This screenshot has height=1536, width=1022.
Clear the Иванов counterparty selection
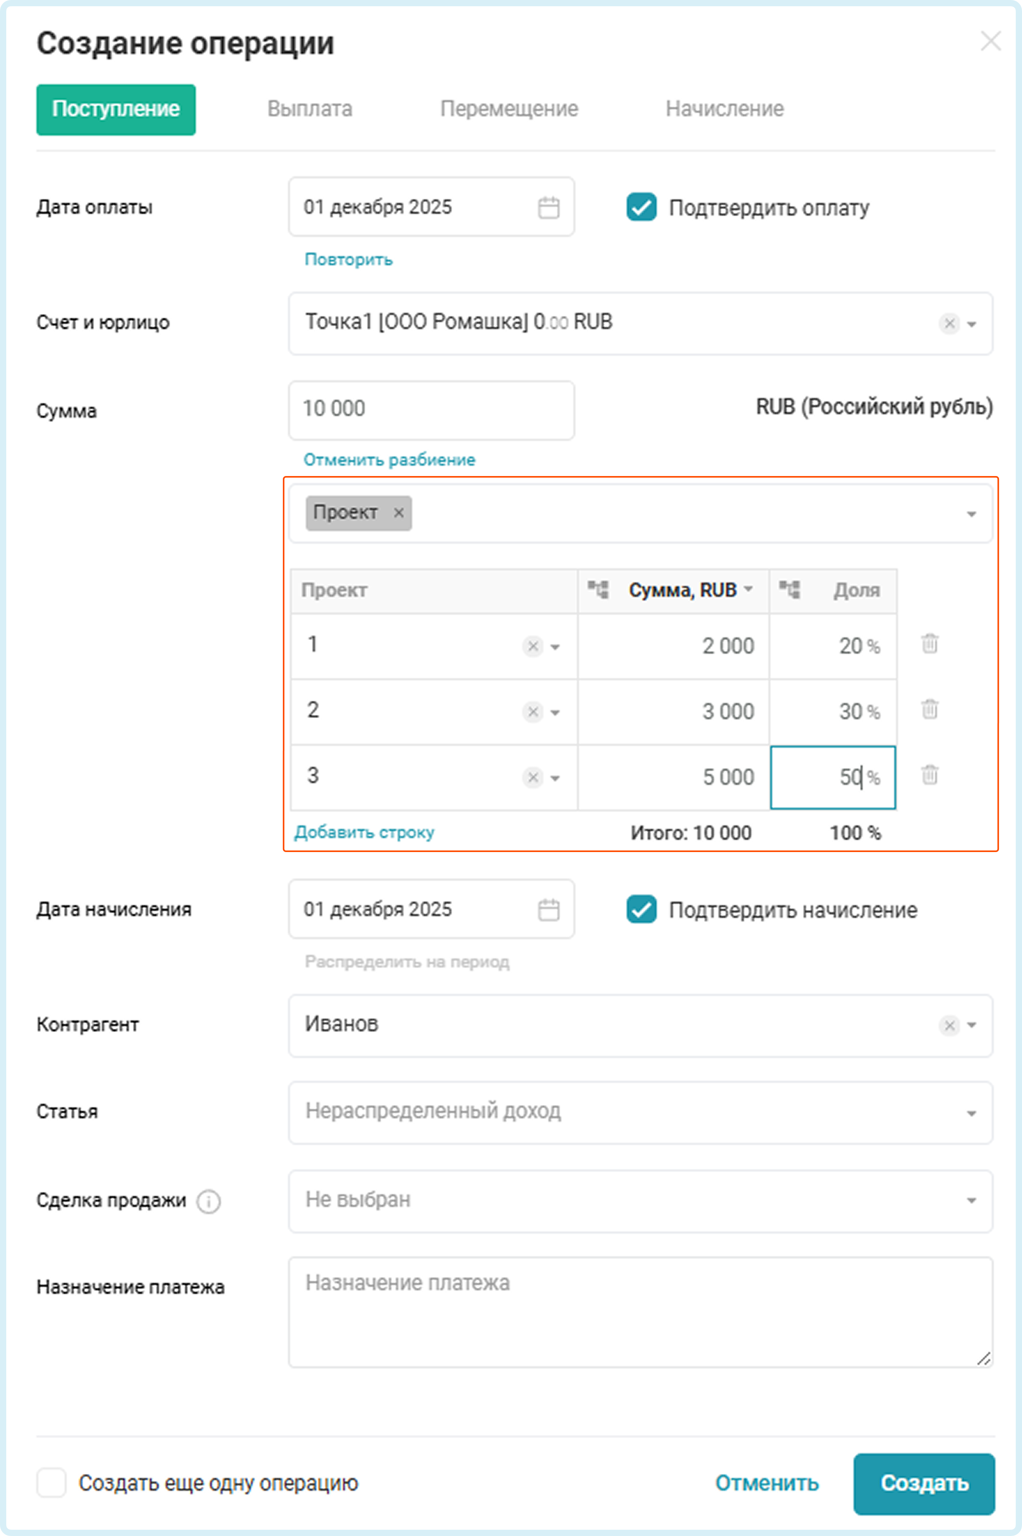[949, 1026]
